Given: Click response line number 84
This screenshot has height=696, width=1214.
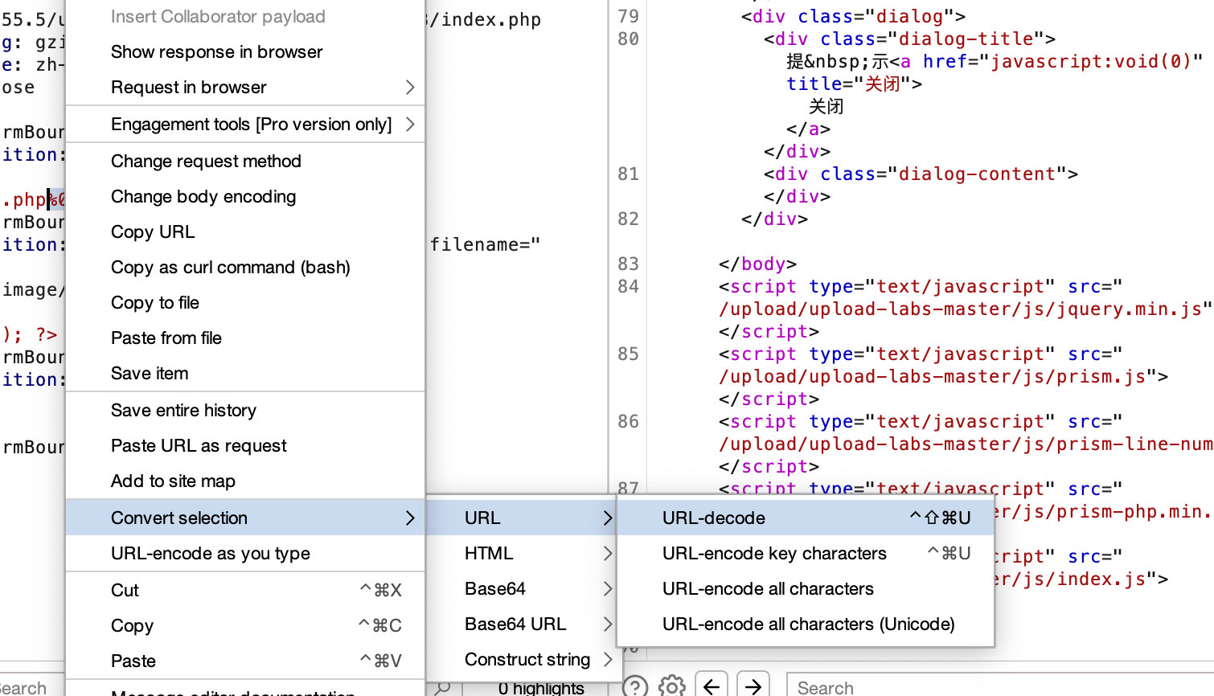Looking at the screenshot, I should pyautogui.click(x=628, y=286).
